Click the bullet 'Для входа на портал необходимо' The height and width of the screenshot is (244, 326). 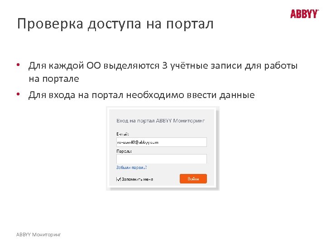click(141, 95)
